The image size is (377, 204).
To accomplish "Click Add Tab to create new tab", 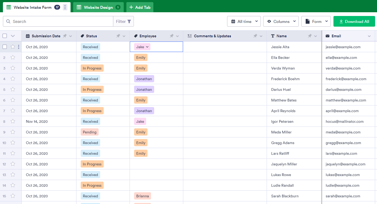I will [140, 7].
